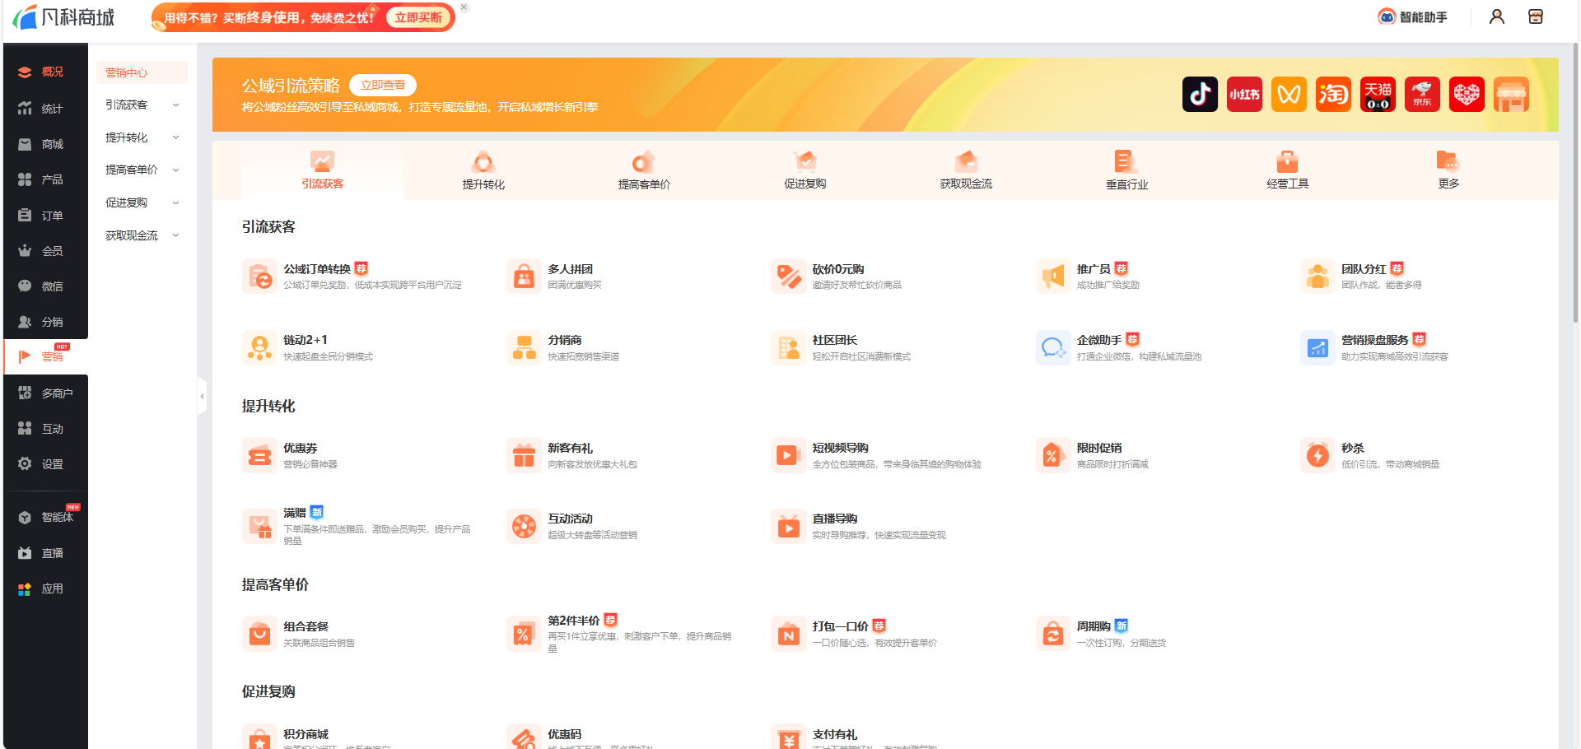Open 企微助手 WeCom assistant icon
This screenshot has height=749, width=1581.
(1053, 347)
